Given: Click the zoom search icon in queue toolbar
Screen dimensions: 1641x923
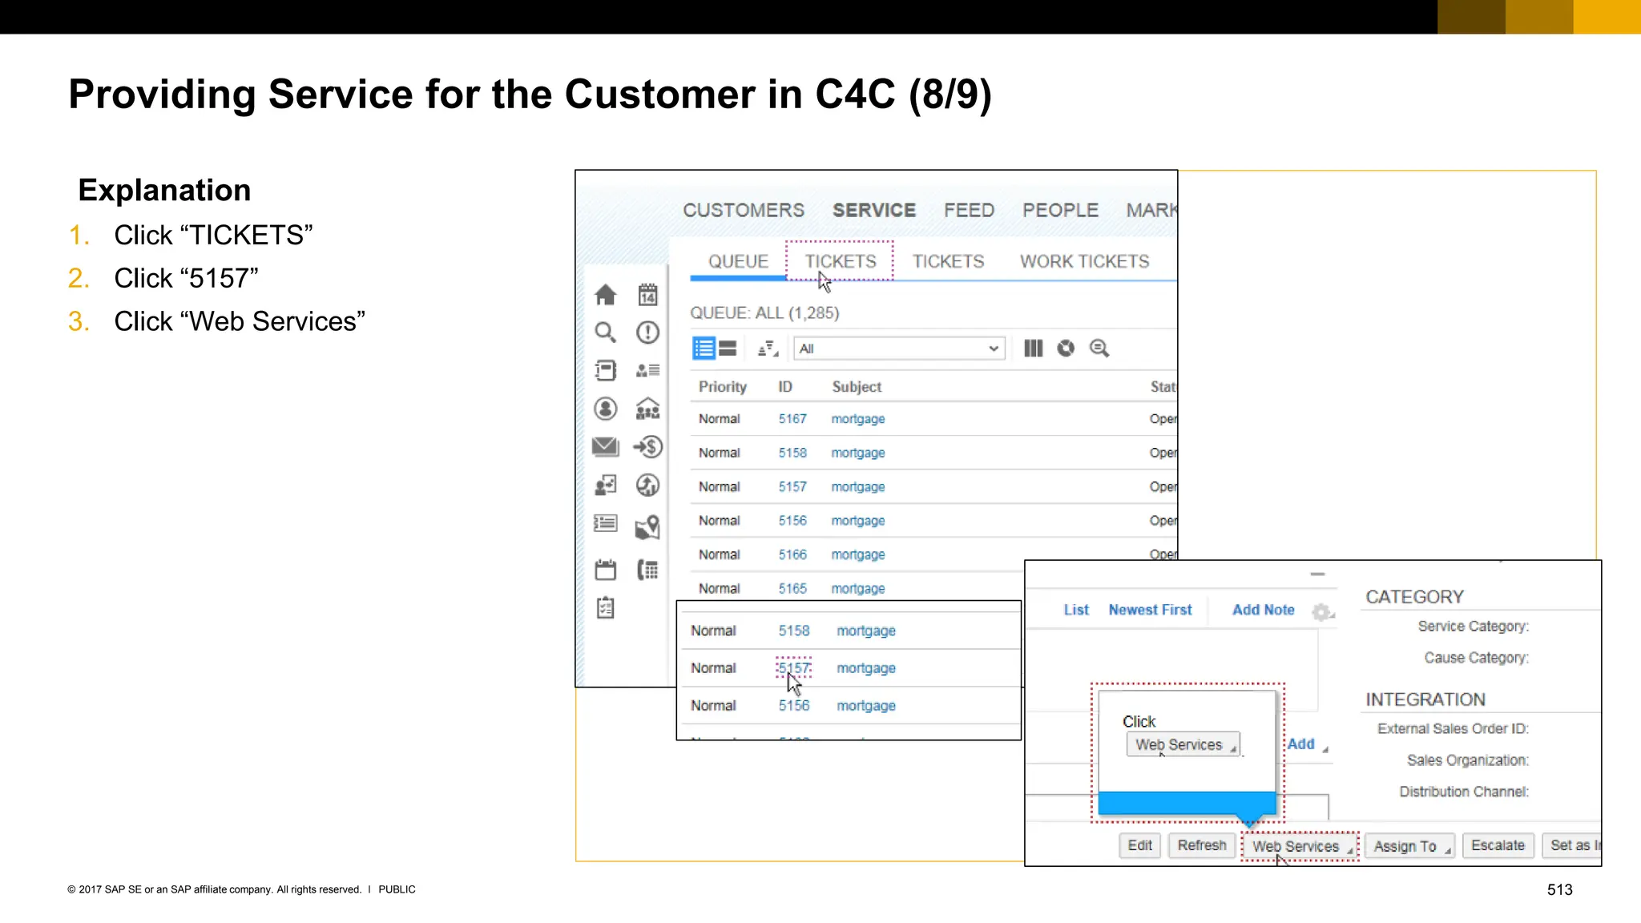Looking at the screenshot, I should [1099, 349].
